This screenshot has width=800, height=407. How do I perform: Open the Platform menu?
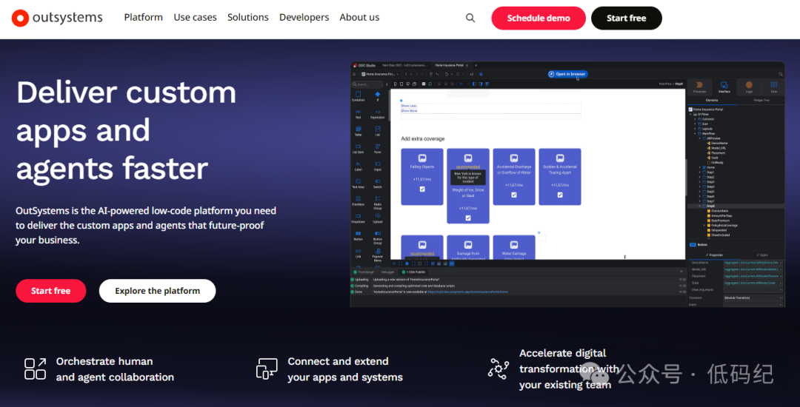click(143, 18)
